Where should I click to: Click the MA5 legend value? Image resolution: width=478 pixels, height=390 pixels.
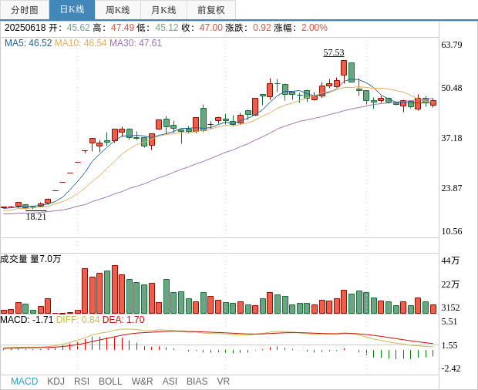click(x=28, y=43)
